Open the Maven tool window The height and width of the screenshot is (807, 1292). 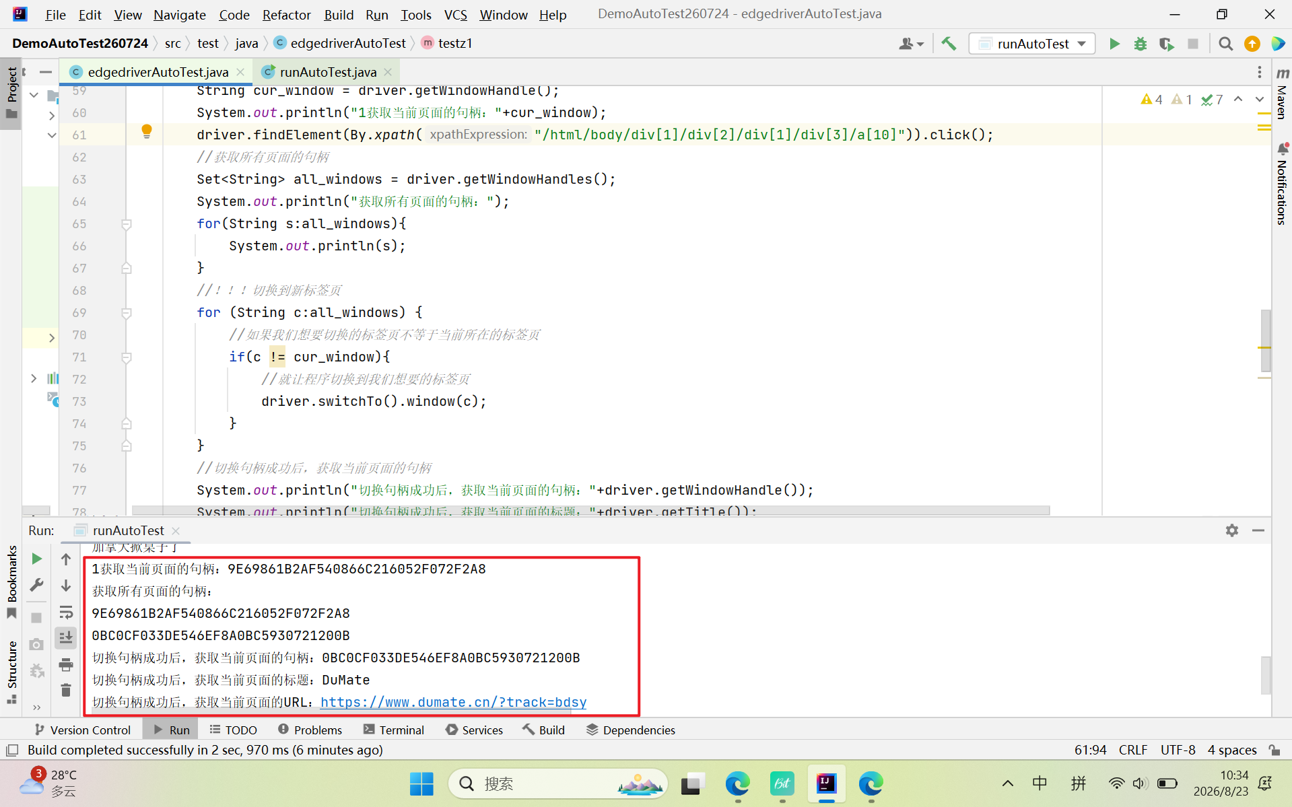pos(1282,93)
